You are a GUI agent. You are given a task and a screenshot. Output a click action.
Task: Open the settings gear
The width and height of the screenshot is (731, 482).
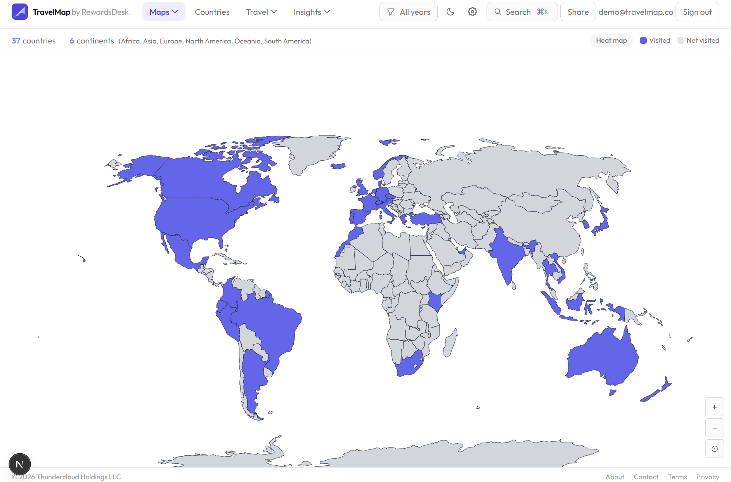473,12
